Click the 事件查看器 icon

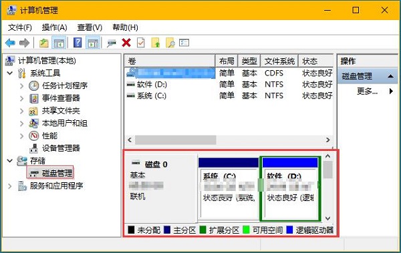coord(34,98)
